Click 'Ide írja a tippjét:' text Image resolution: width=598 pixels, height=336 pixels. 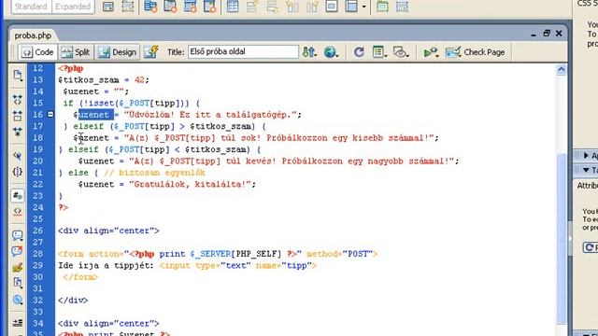106,265
